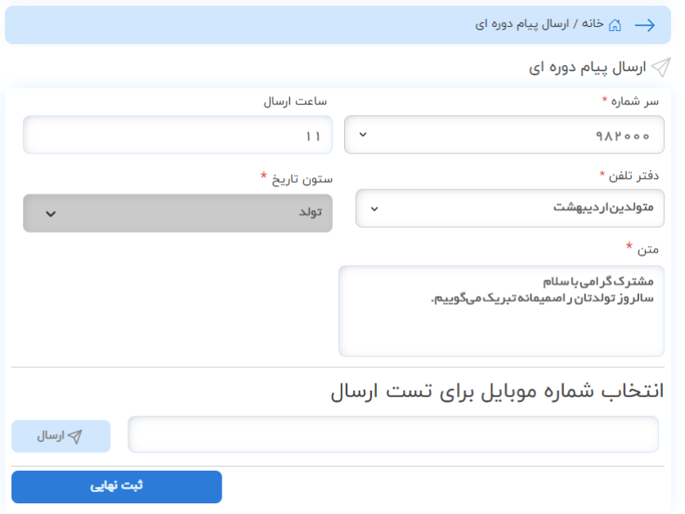This screenshot has width=685, height=514.
Task: Open the ستون تاریخ dropdown showing تولد
Action: (177, 212)
